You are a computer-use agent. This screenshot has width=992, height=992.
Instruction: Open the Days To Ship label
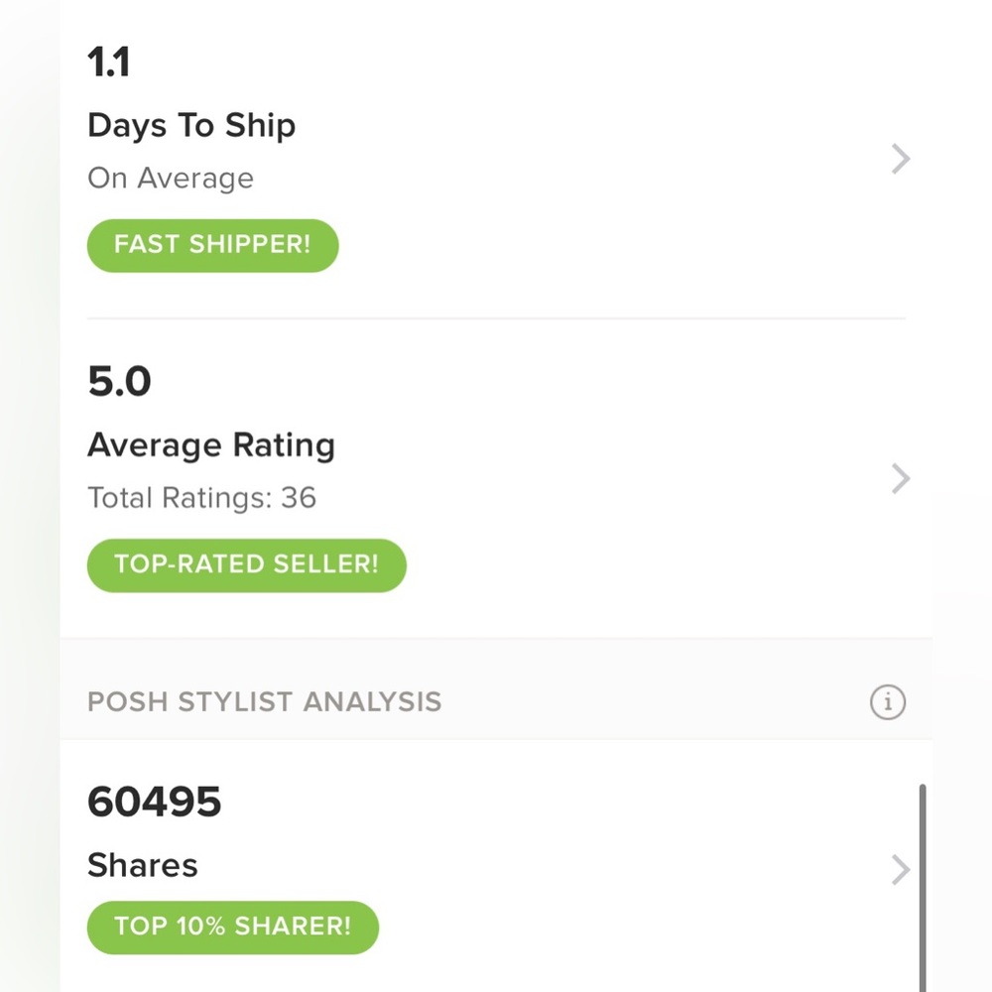coord(191,126)
